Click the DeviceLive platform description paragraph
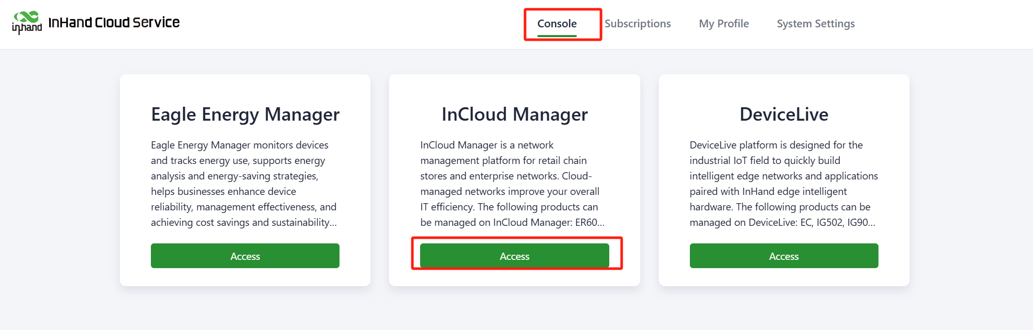The height and width of the screenshot is (330, 1033). tap(783, 184)
